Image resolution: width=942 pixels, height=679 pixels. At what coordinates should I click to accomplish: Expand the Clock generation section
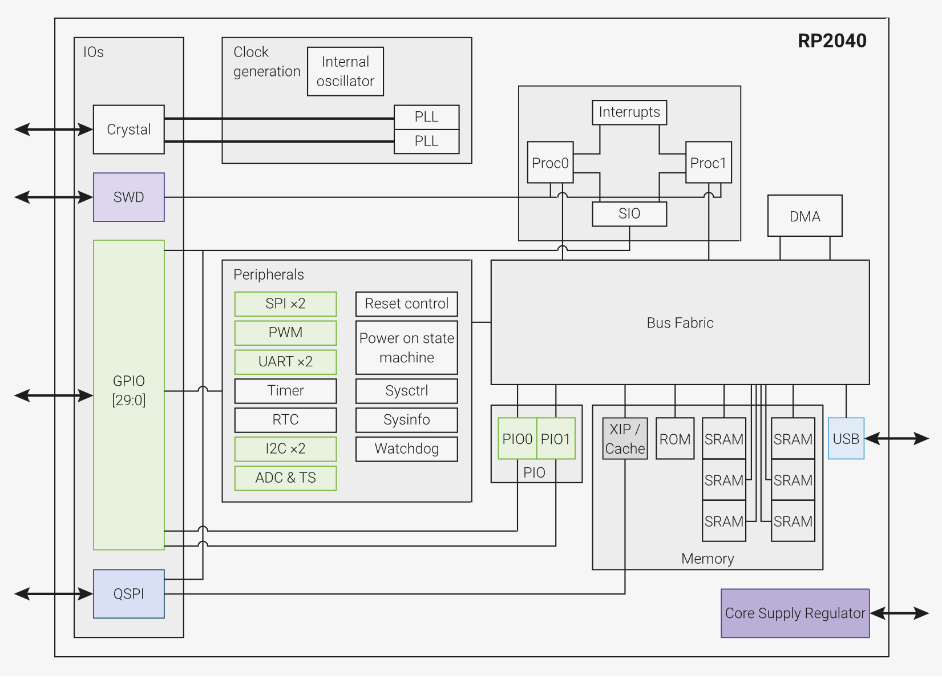266,62
